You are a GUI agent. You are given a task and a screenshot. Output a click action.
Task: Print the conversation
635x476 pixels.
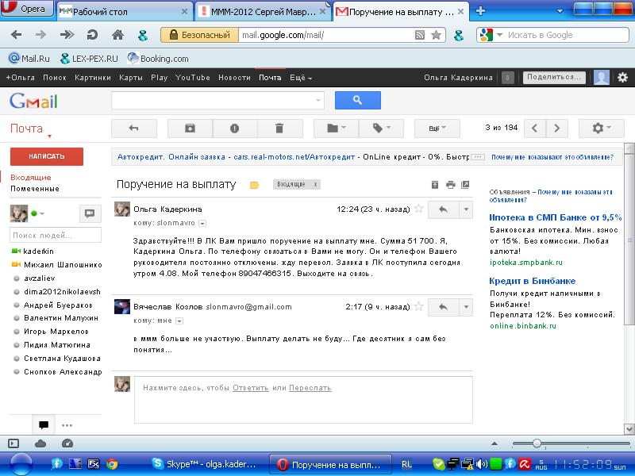450,185
